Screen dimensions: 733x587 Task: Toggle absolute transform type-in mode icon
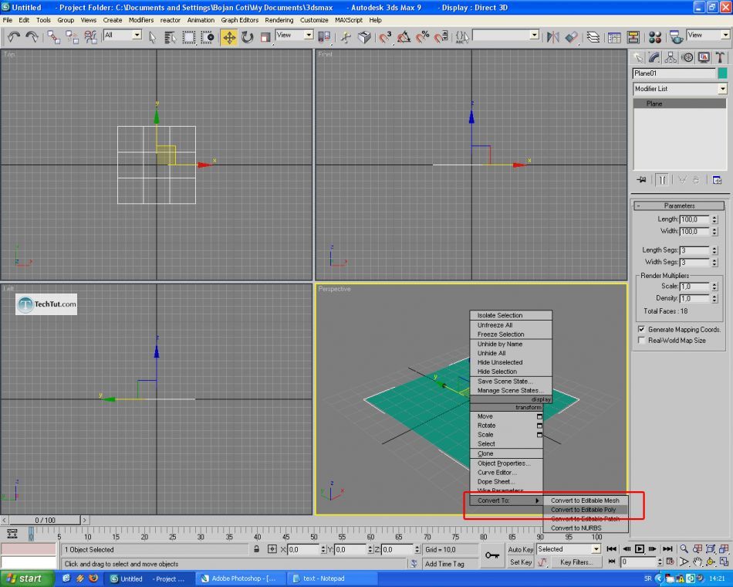[x=272, y=549]
